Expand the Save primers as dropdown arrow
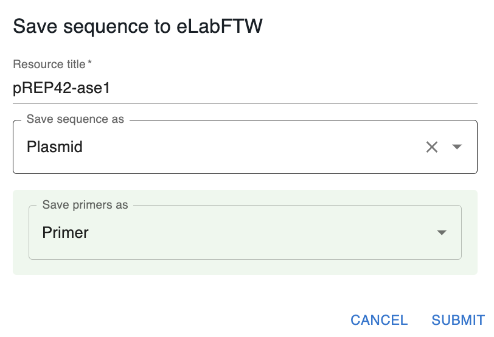The height and width of the screenshot is (337, 494). coord(442,232)
